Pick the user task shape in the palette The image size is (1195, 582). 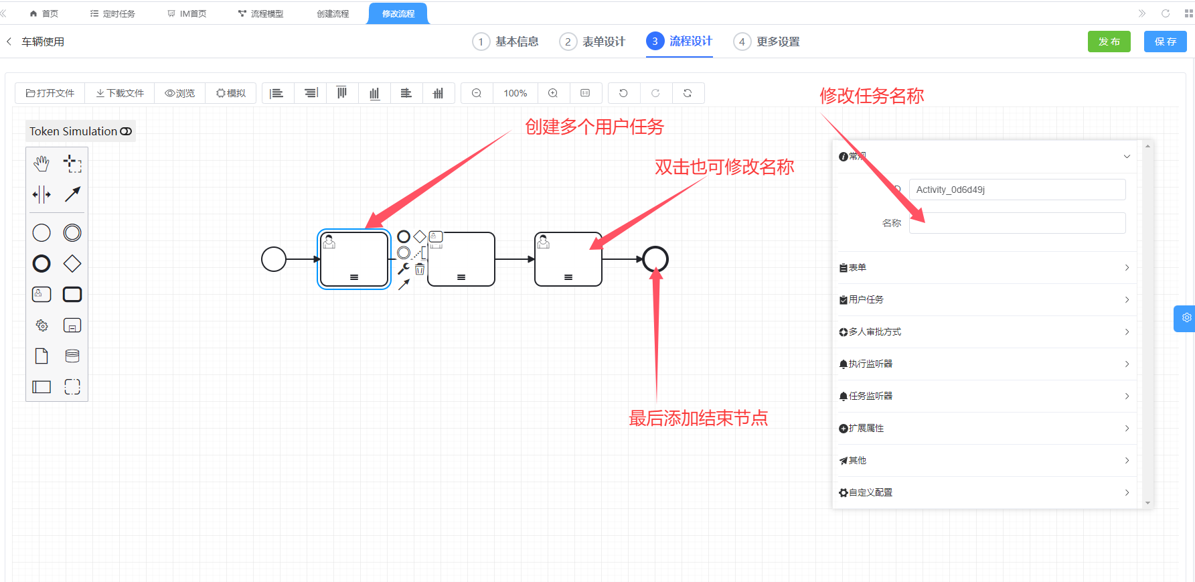pos(42,295)
